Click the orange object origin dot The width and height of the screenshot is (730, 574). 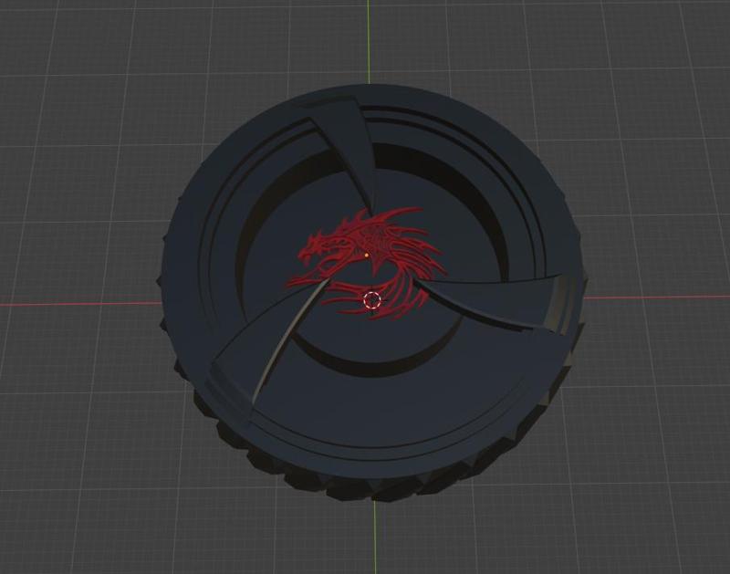pos(367,255)
